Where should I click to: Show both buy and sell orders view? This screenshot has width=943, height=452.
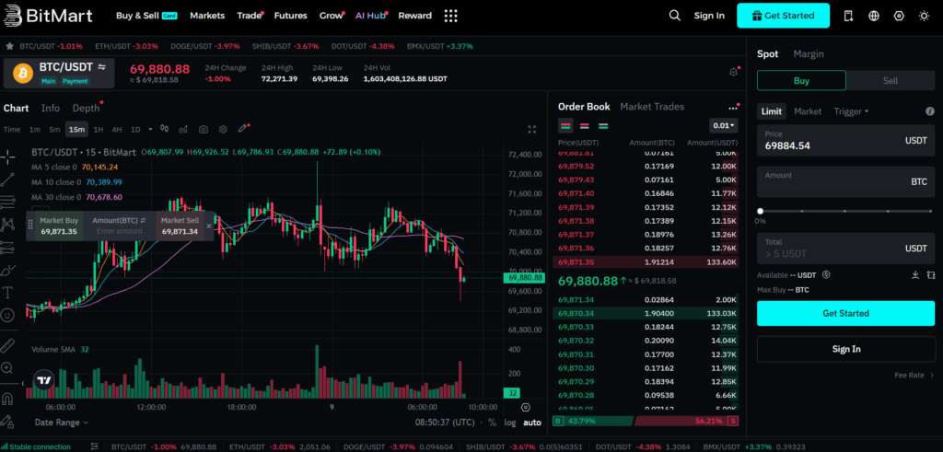565,125
